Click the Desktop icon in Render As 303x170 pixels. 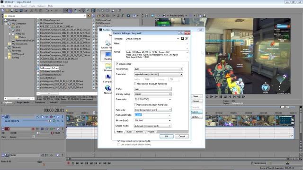[x=108, y=56]
